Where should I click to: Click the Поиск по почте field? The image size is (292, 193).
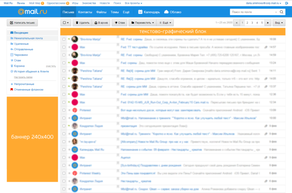pos(253,12)
